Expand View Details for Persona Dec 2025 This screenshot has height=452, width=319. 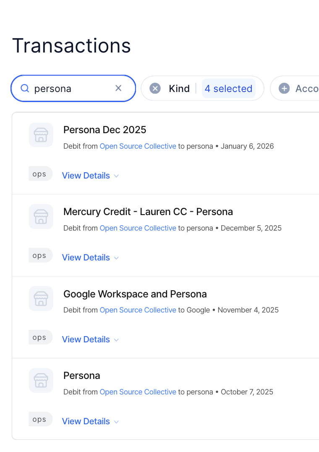(x=90, y=176)
